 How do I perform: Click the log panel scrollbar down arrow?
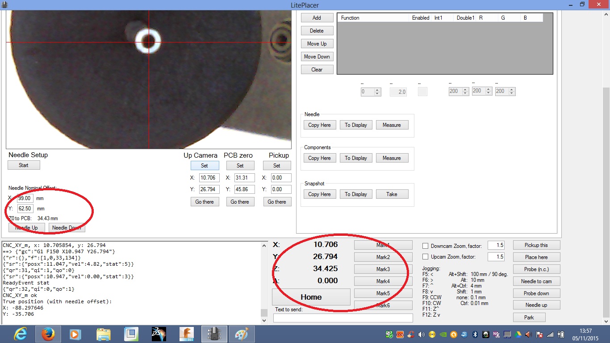264,320
